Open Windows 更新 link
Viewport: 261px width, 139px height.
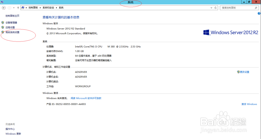(x=13, y=134)
